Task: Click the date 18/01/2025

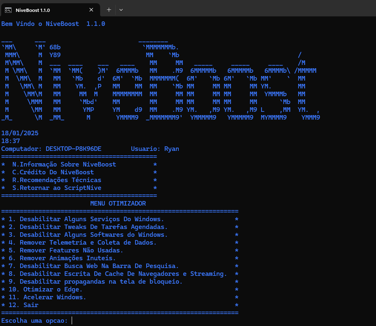Action: coord(20,133)
